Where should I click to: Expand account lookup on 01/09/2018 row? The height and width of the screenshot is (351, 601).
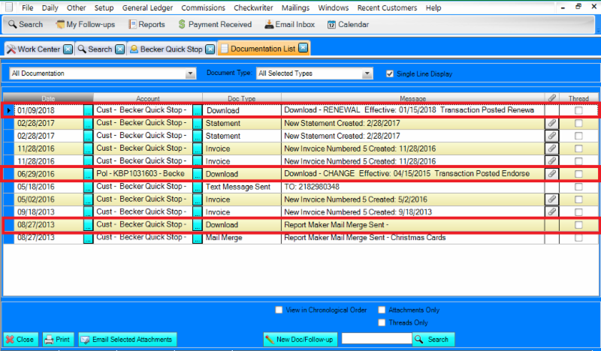(x=88, y=110)
